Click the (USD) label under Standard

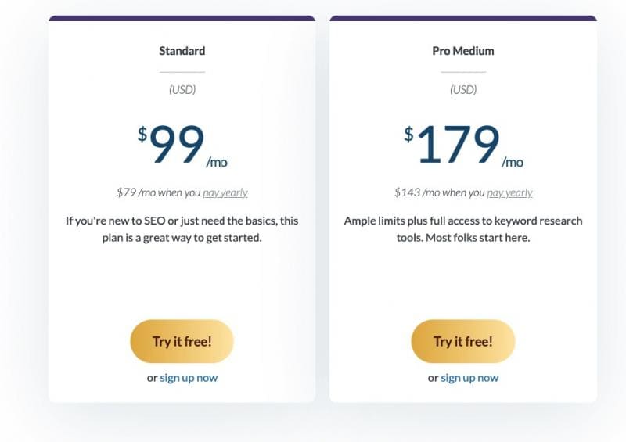pyautogui.click(x=182, y=89)
